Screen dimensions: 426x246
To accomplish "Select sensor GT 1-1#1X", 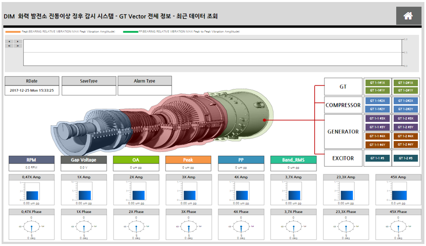I will (378, 83).
